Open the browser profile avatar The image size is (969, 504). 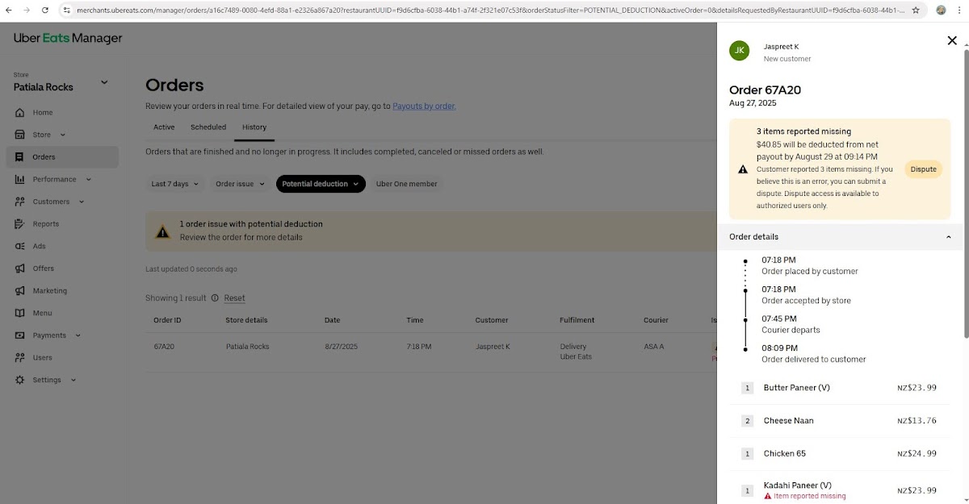tap(941, 10)
